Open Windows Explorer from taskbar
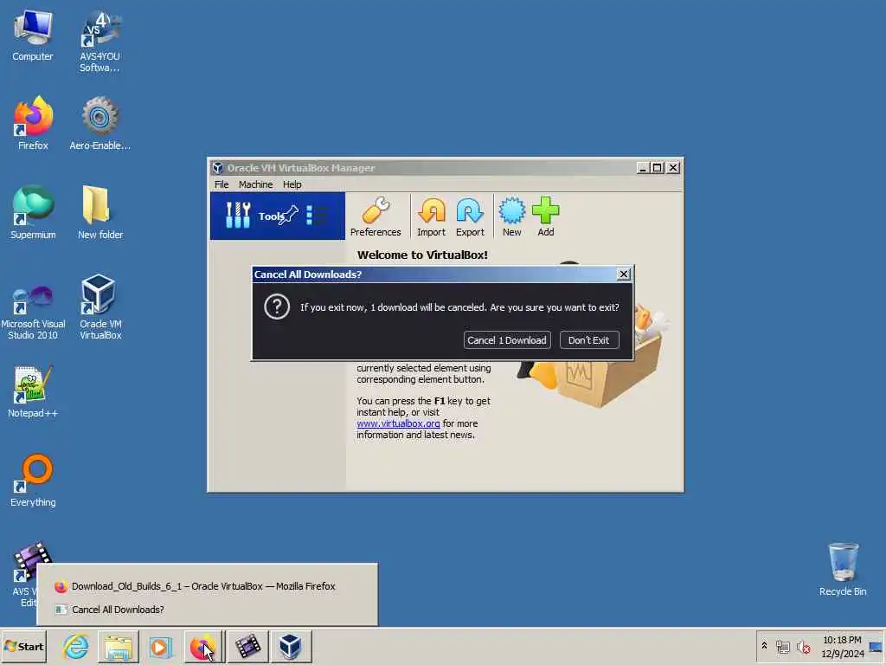Screen dimensions: 886x665 [x=118, y=646]
